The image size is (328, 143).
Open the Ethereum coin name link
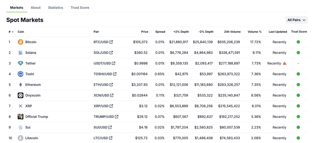click(33, 85)
